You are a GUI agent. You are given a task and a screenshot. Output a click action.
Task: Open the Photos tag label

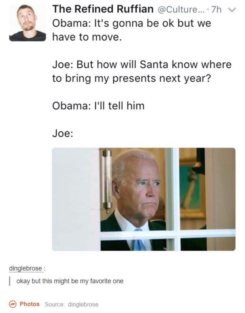coord(29,304)
